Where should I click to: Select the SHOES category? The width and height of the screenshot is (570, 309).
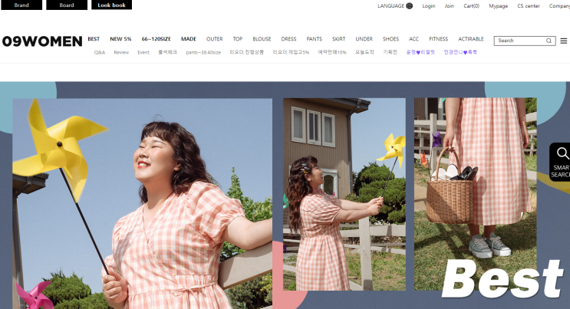click(390, 39)
